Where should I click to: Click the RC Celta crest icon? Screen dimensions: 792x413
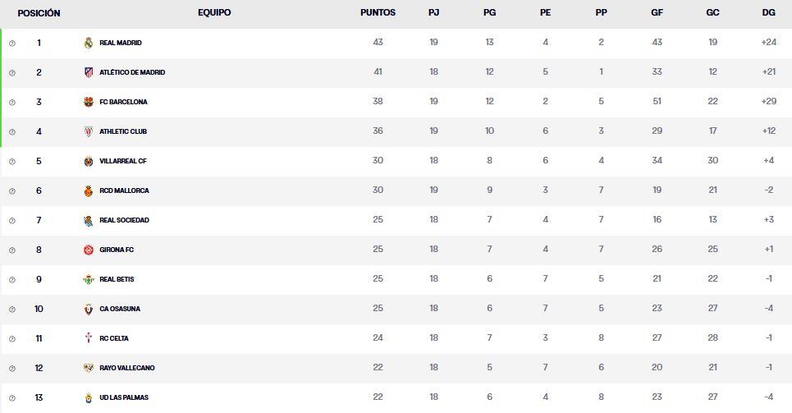click(89, 338)
